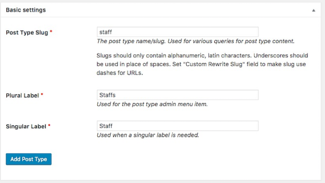Click the italic post type name/slug description
The image size is (325, 183).
(x=196, y=41)
